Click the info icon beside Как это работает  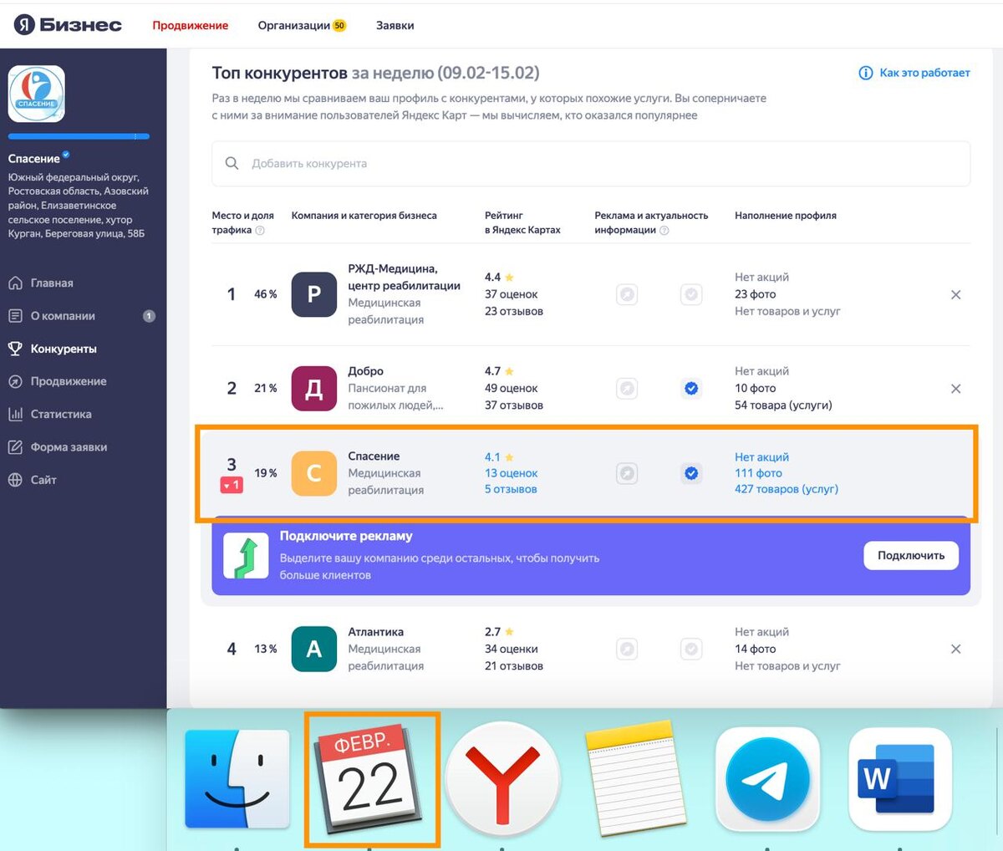tap(866, 73)
